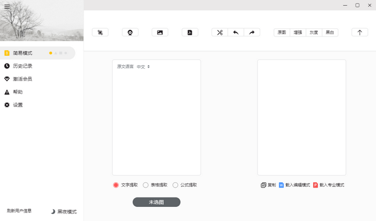Click 载入专业模式 button
Viewport: 376px width, 221px height.
[x=328, y=185]
